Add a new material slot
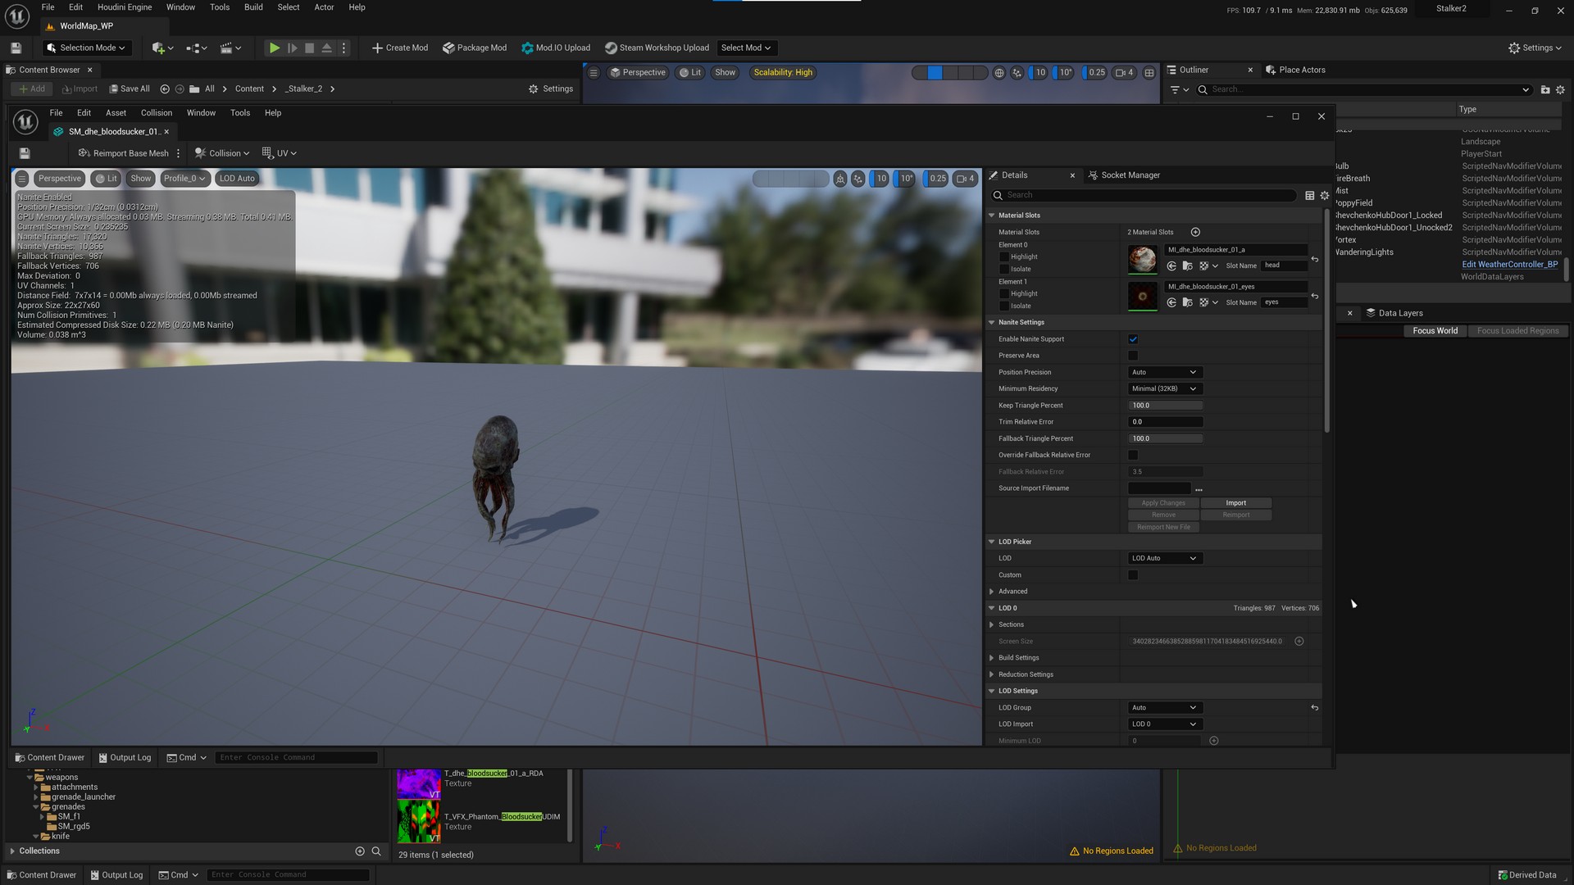The width and height of the screenshot is (1574, 885). [1195, 233]
